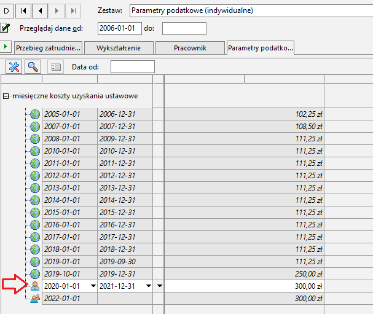Open the wrench and screwdriver settings icon

(14, 67)
